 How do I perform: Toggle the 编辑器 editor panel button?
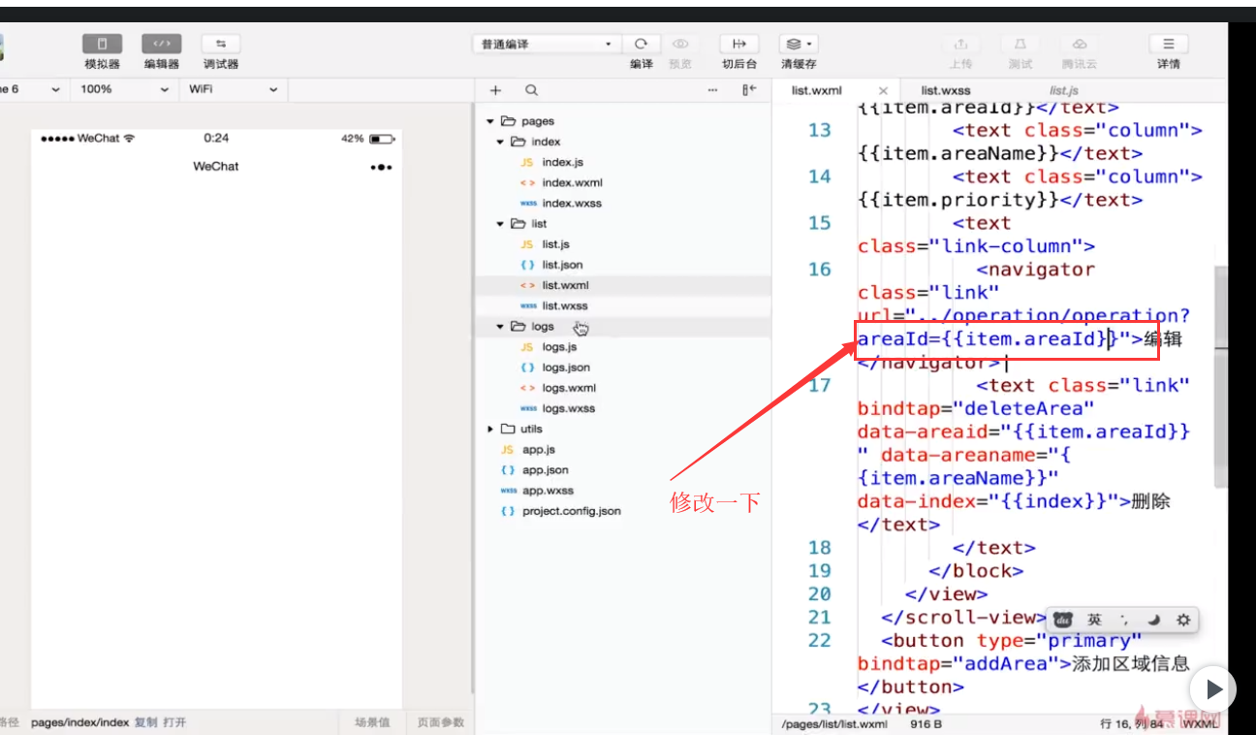point(161,44)
